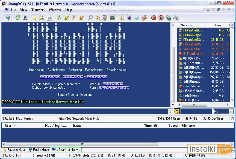Click the transfers horizontal scrollbar thumb
Screen dimensions: 236x159
coord(82,144)
